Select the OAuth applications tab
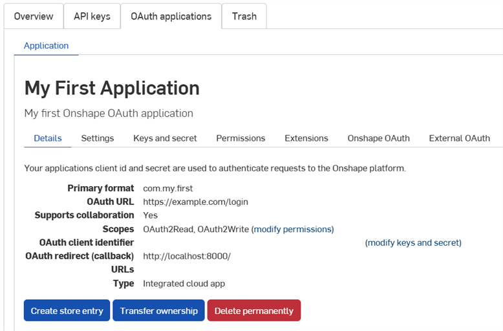 click(171, 16)
